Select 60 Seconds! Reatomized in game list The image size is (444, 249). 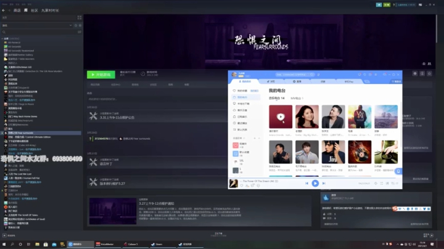click(21, 51)
